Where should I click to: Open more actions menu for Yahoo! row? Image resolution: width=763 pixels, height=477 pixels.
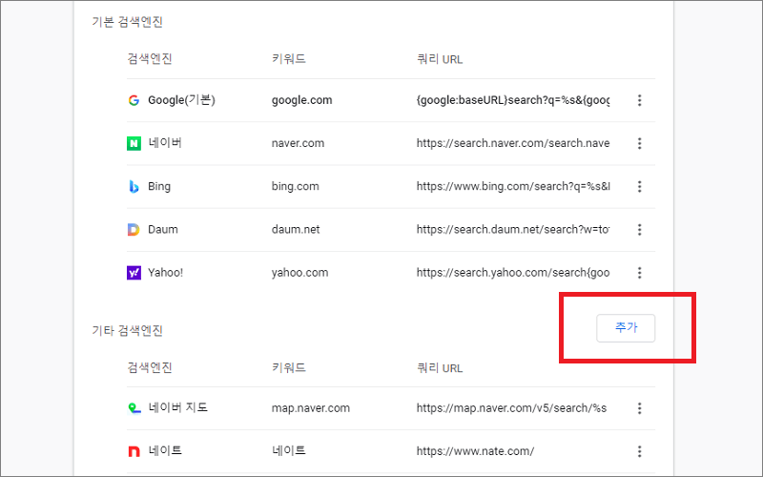(x=639, y=273)
